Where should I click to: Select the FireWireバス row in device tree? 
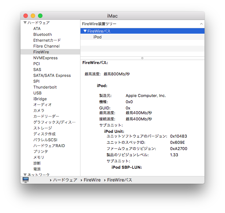[x=142, y=31]
